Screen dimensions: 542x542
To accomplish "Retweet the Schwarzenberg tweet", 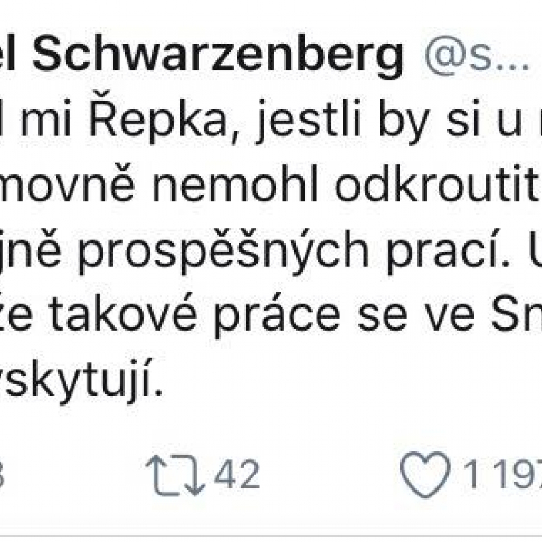I will pos(176,475).
